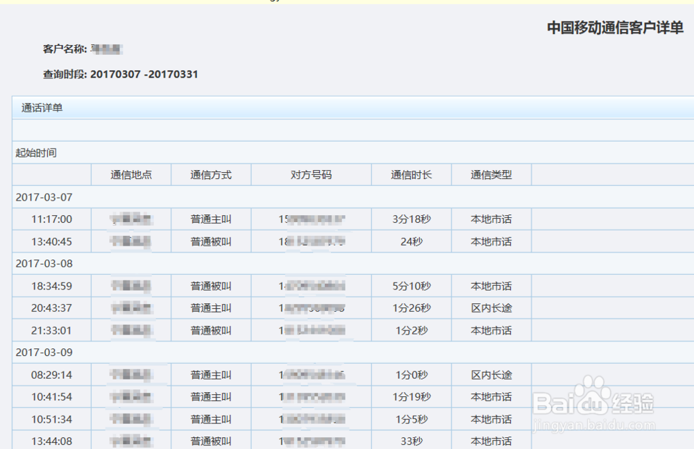
Task: Click the 通信方式 column header
Action: point(211,175)
